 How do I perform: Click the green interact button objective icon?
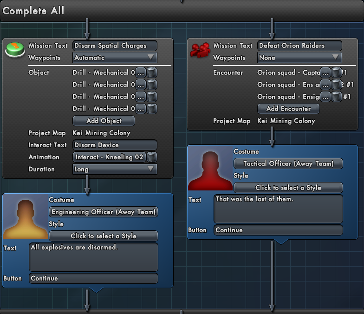[x=15, y=49]
